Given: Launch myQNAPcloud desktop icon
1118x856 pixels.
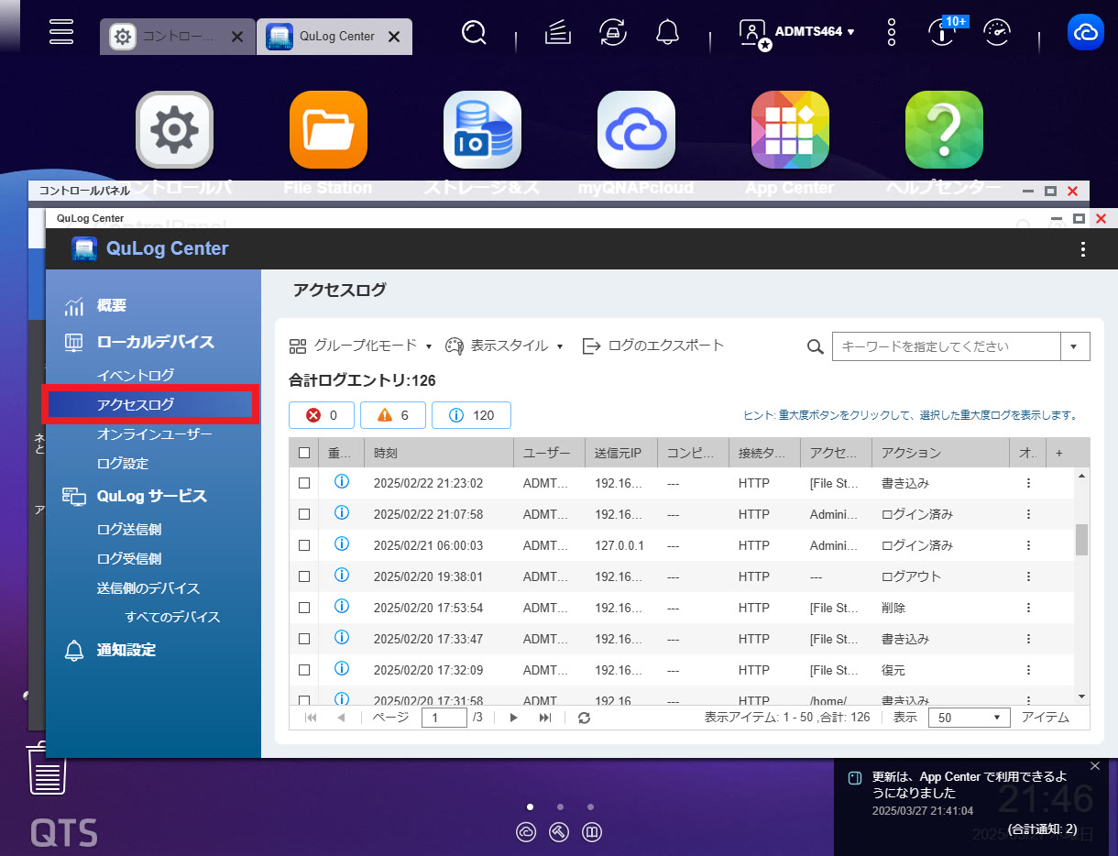Looking at the screenshot, I should [x=636, y=130].
